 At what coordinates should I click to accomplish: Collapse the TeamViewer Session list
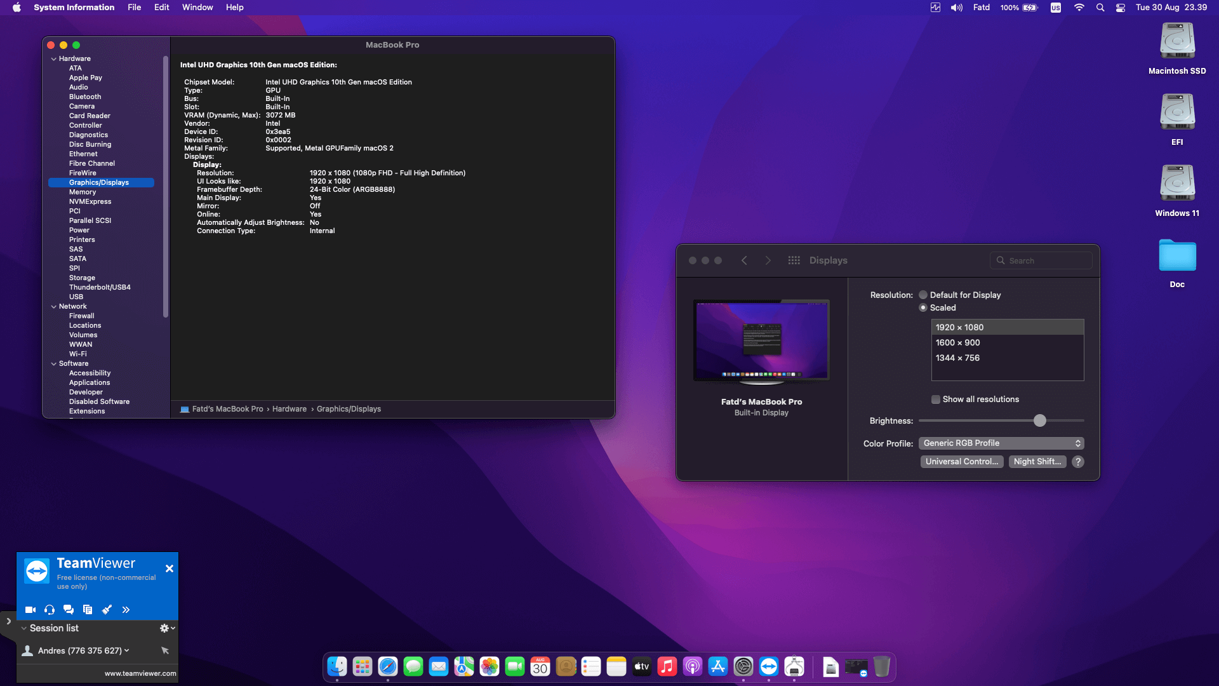tap(24, 628)
